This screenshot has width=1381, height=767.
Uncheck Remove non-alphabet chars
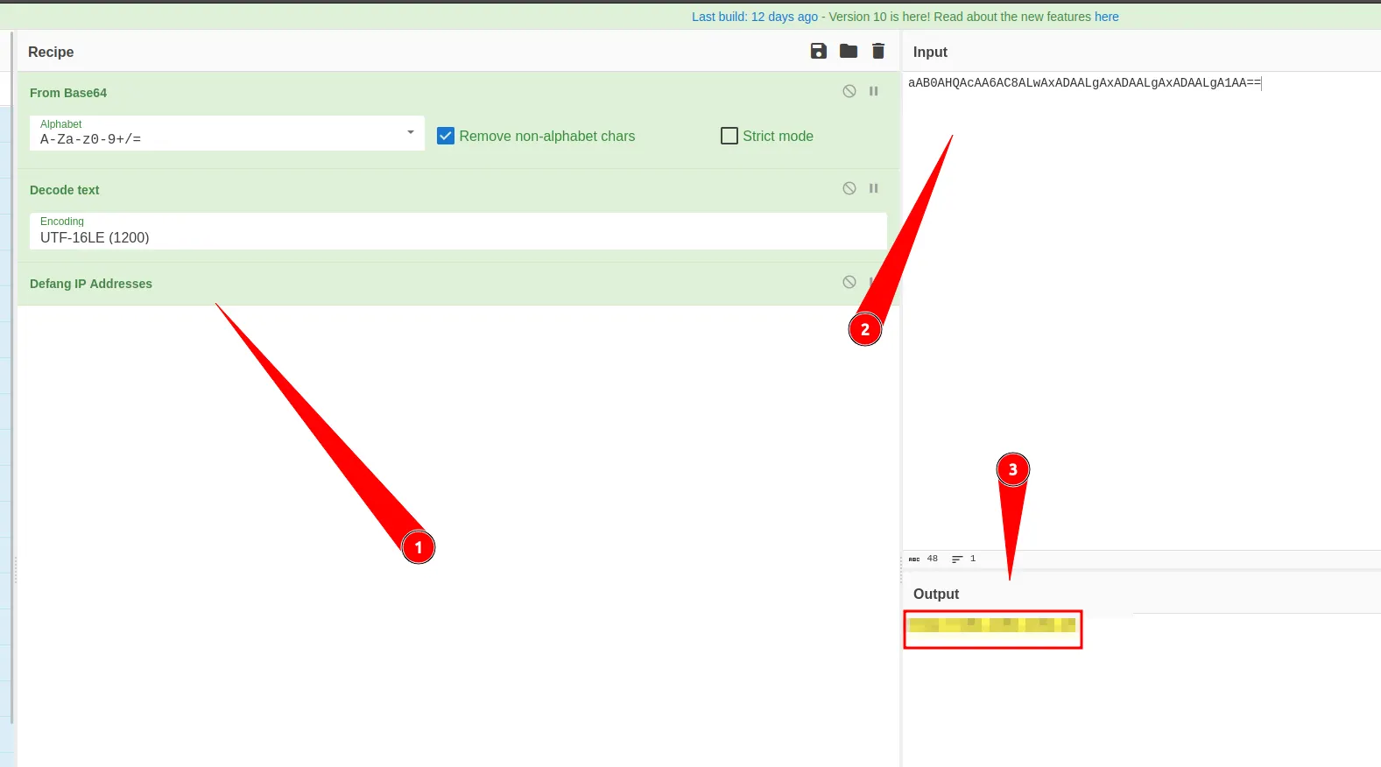point(446,136)
